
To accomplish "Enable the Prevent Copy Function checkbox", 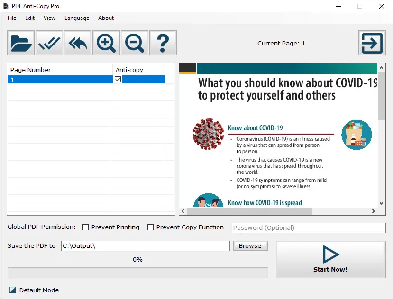I will click(x=150, y=227).
